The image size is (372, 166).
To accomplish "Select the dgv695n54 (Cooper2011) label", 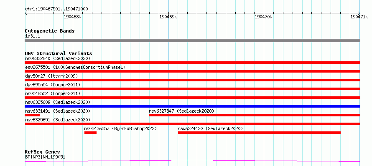I will point(53,85).
